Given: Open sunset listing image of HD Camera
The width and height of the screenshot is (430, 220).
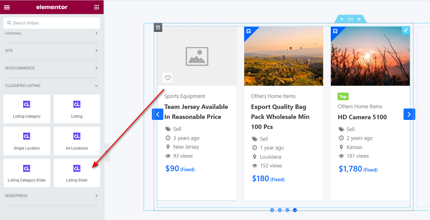Looking at the screenshot, I should coord(370,56).
